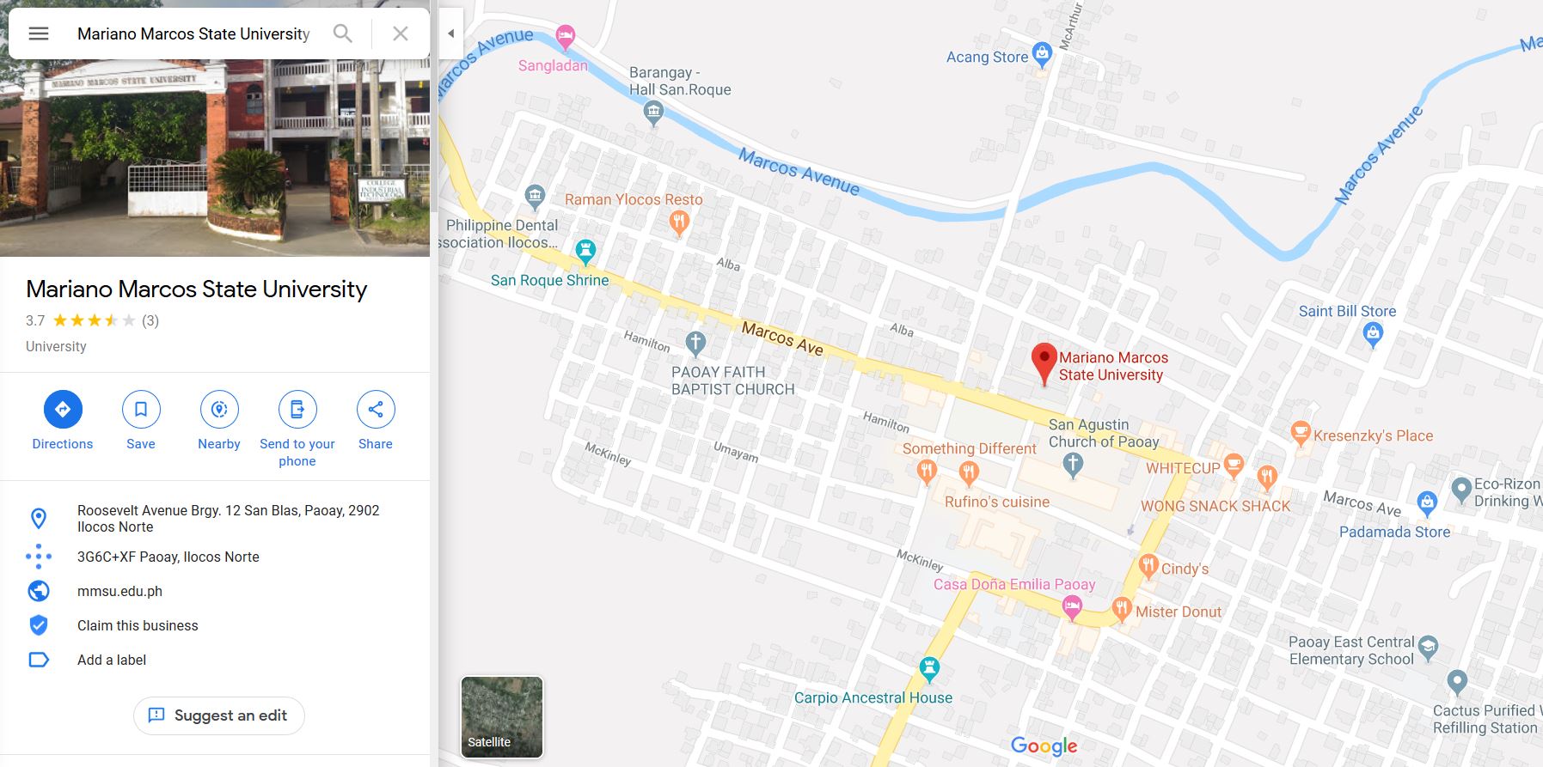Select the Something Different restaurant marker

(x=927, y=471)
